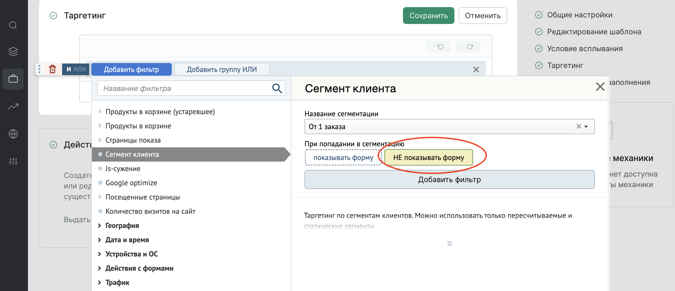This screenshot has width=675, height=291.
Task: Select показывать форму option
Action: [343, 158]
